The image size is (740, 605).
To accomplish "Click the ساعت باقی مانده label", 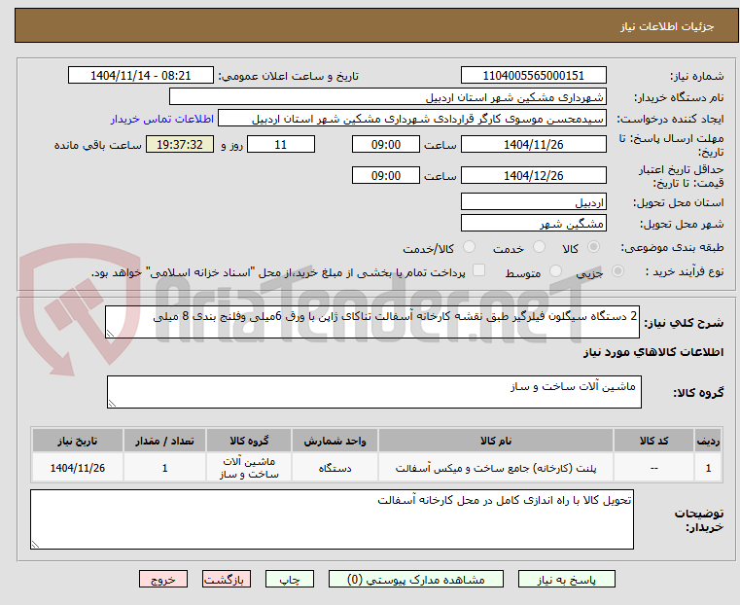I will 97,145.
